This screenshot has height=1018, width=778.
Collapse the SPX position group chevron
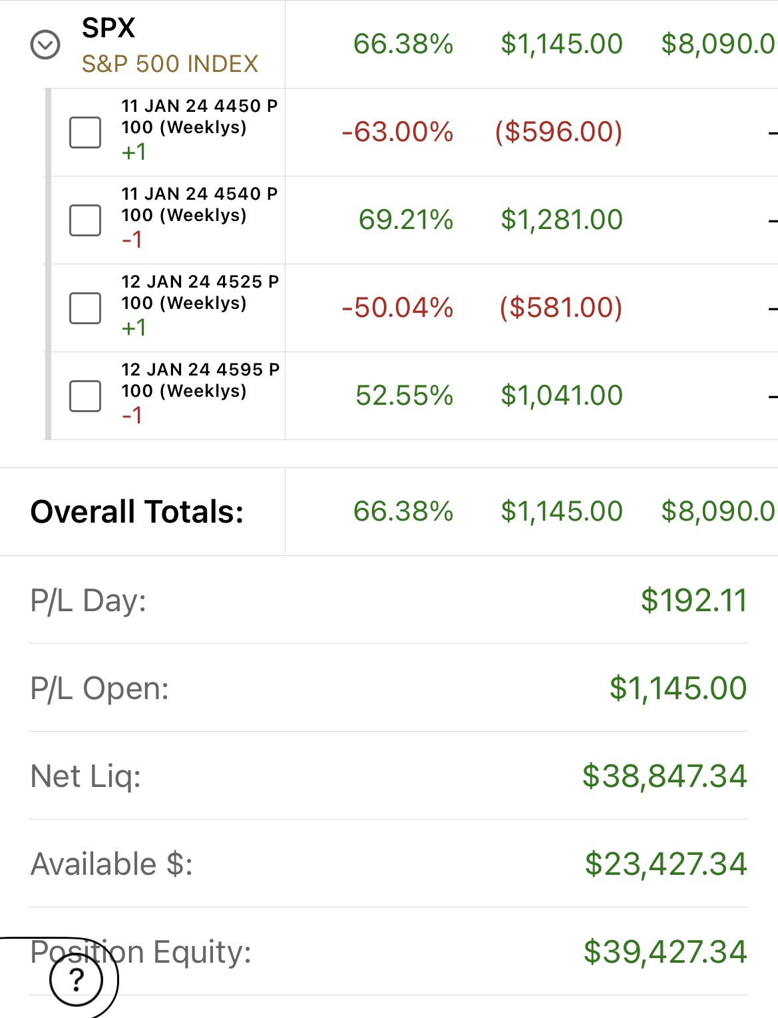pos(45,45)
